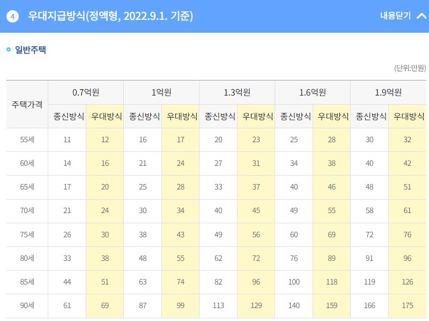Click the value 23 in 55세 row
429x321 pixels.
(256, 140)
